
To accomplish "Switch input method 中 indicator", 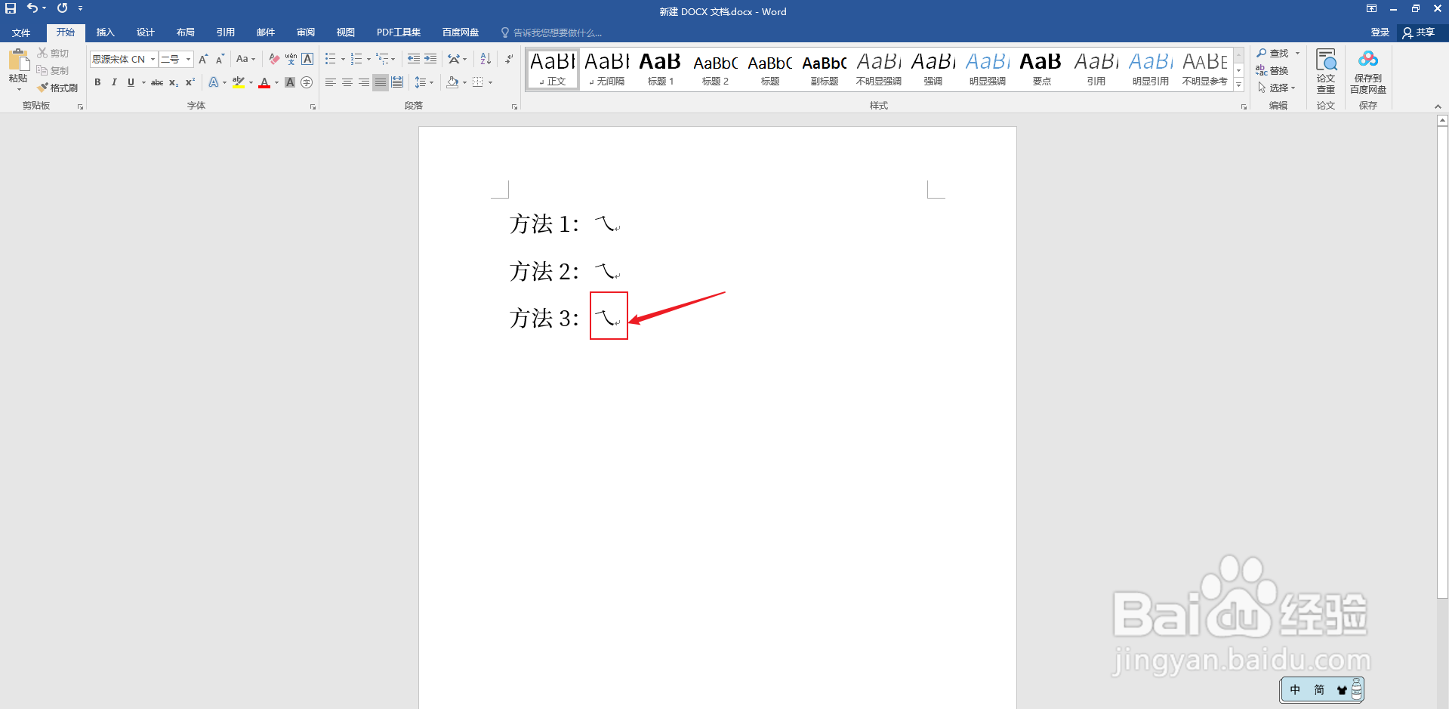I will (1295, 689).
